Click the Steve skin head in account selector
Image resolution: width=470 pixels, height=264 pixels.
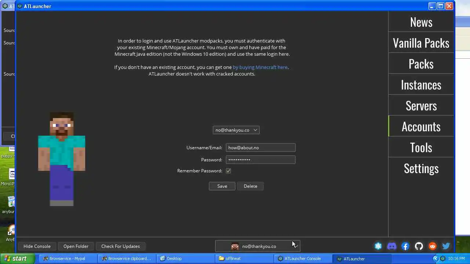(235, 246)
